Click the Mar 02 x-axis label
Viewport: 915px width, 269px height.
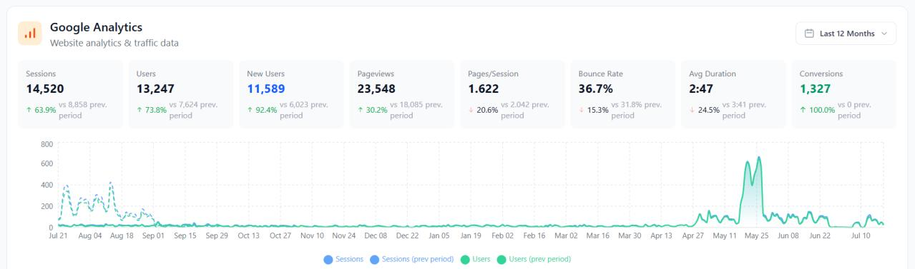565,235
